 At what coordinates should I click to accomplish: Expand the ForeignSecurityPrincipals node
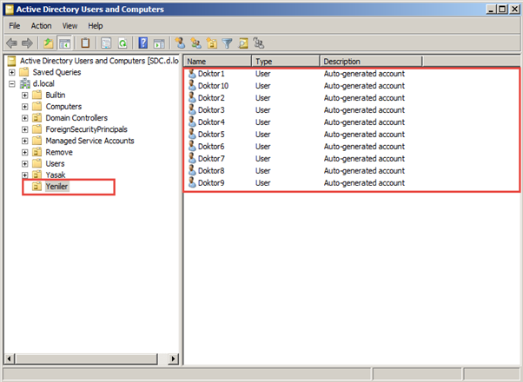(x=24, y=129)
